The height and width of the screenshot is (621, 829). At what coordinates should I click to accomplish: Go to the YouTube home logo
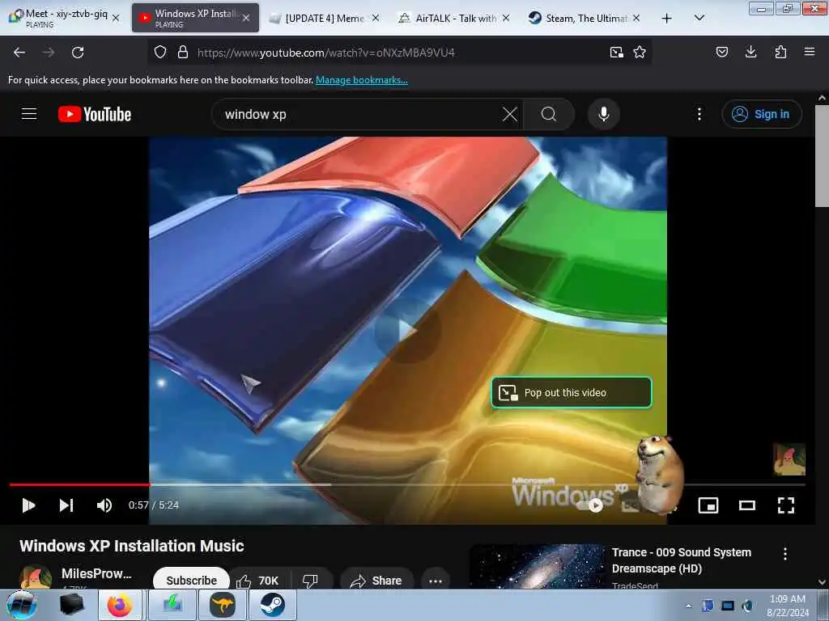tap(95, 114)
